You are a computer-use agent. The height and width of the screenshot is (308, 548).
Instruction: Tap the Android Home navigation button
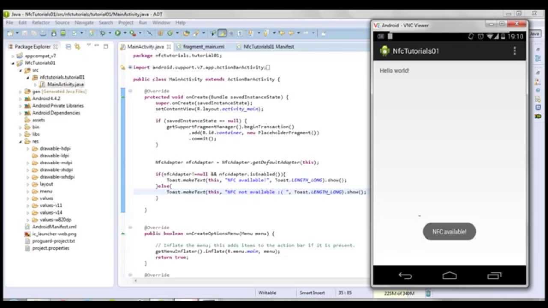click(x=450, y=275)
